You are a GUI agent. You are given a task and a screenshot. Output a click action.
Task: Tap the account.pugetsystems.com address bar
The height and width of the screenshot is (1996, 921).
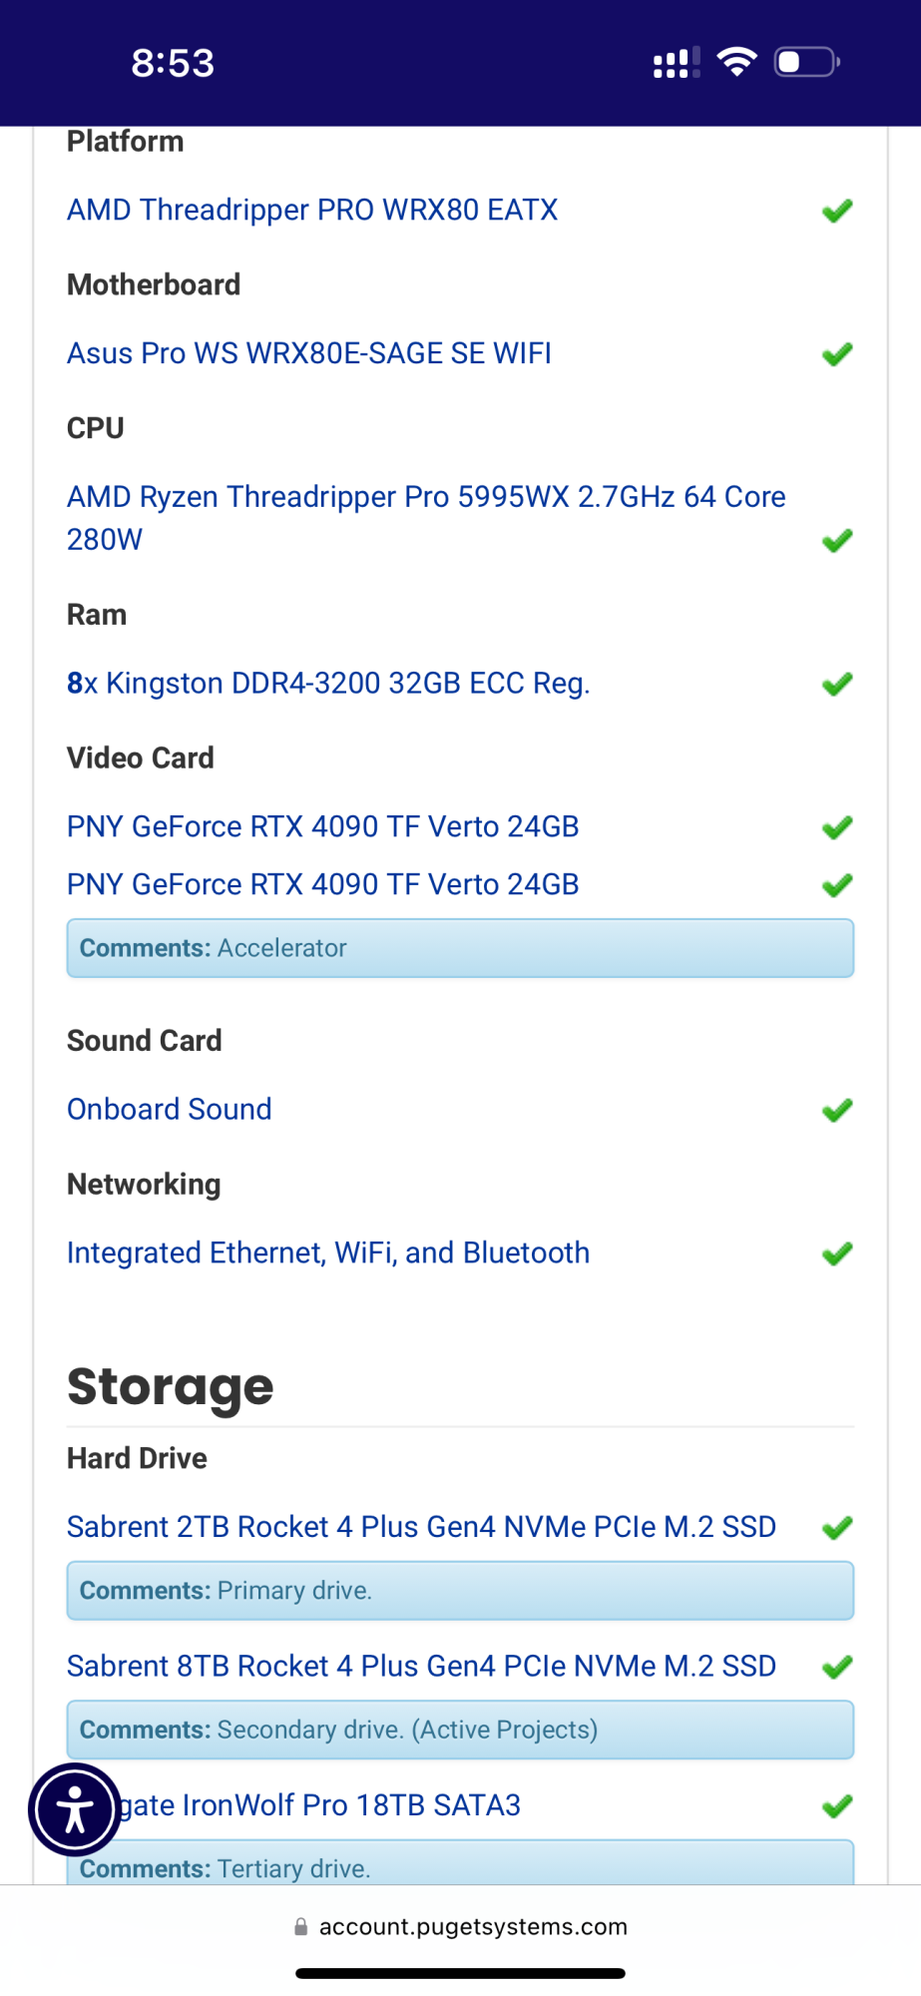pos(472,1926)
